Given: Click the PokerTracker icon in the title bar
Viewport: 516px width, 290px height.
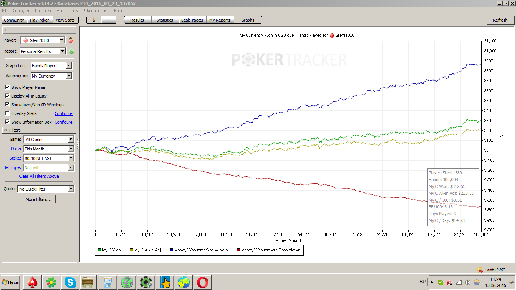Looking at the screenshot, I should (x=4, y=3).
